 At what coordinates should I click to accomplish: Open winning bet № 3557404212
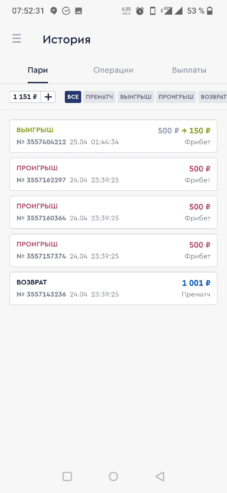point(114,136)
